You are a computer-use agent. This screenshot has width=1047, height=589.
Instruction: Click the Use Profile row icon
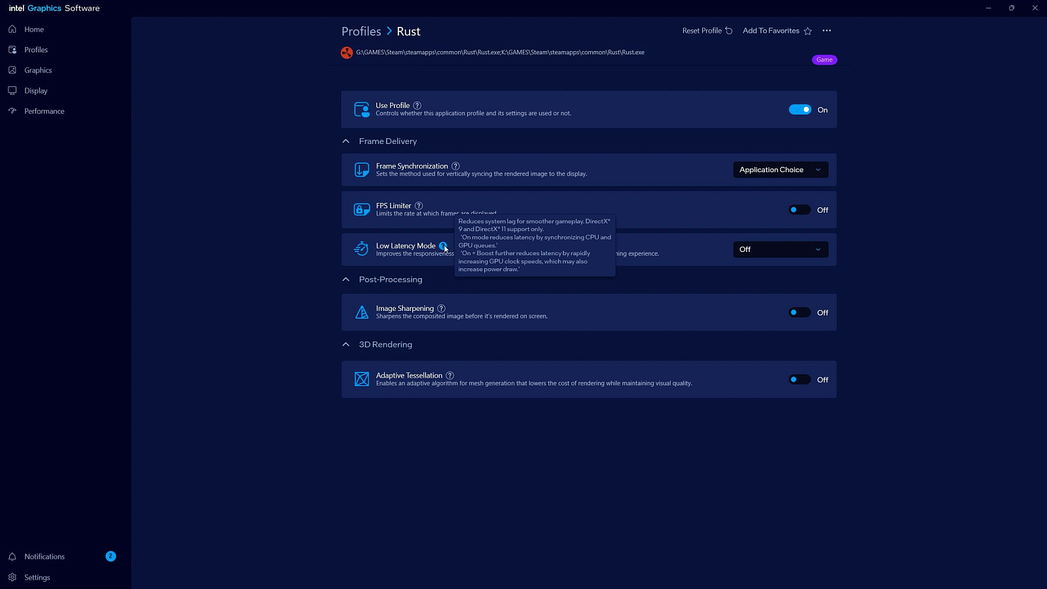[362, 109]
